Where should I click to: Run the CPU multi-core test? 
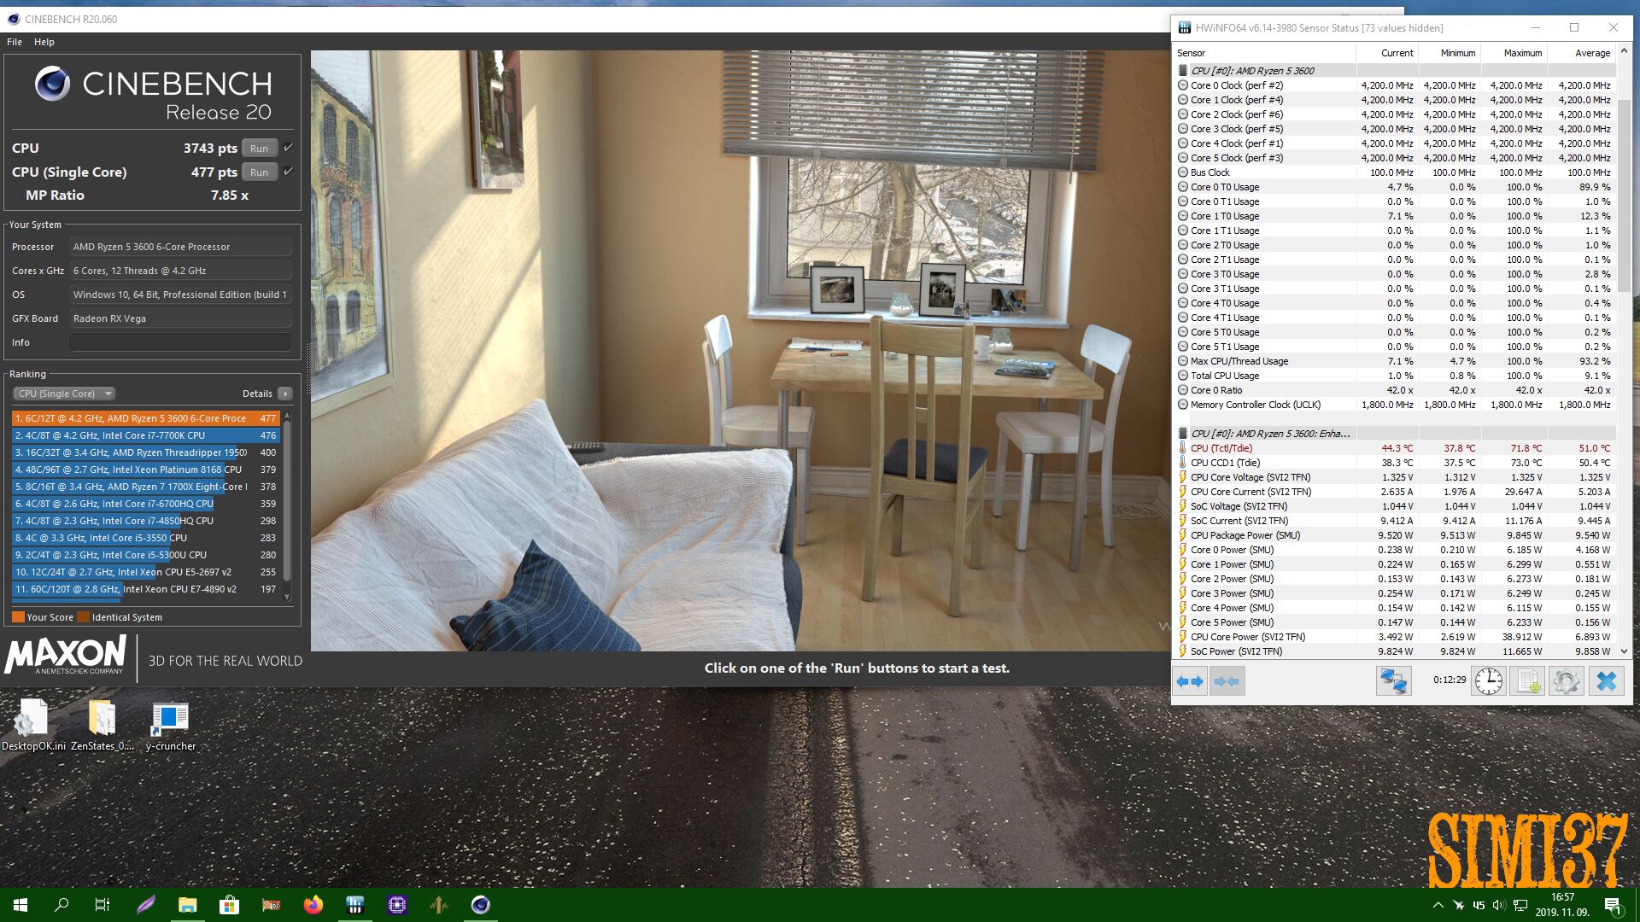pos(259,149)
